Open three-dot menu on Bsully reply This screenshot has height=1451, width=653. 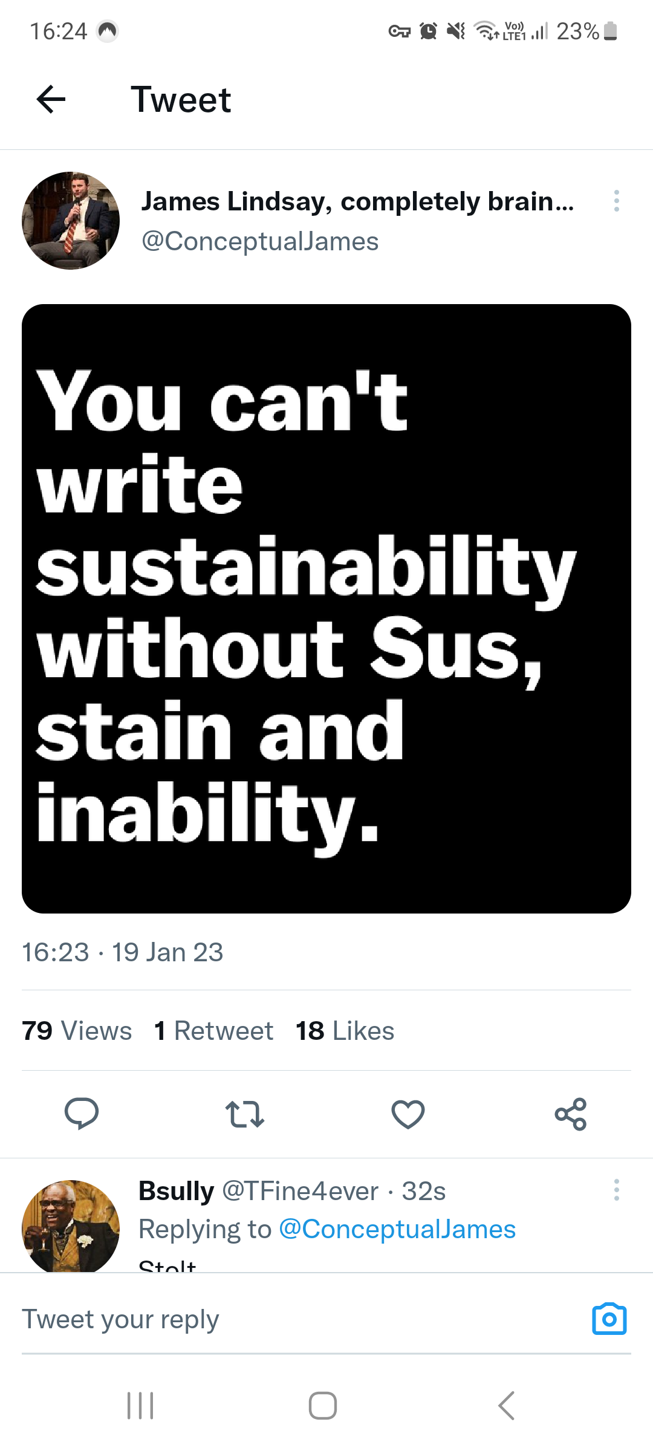[616, 1190]
